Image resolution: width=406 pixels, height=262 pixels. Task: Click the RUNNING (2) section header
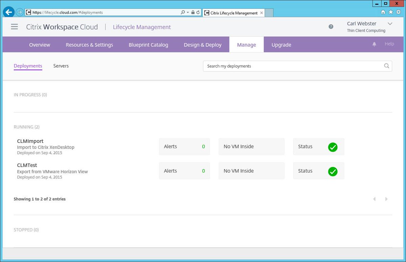[x=26, y=127]
